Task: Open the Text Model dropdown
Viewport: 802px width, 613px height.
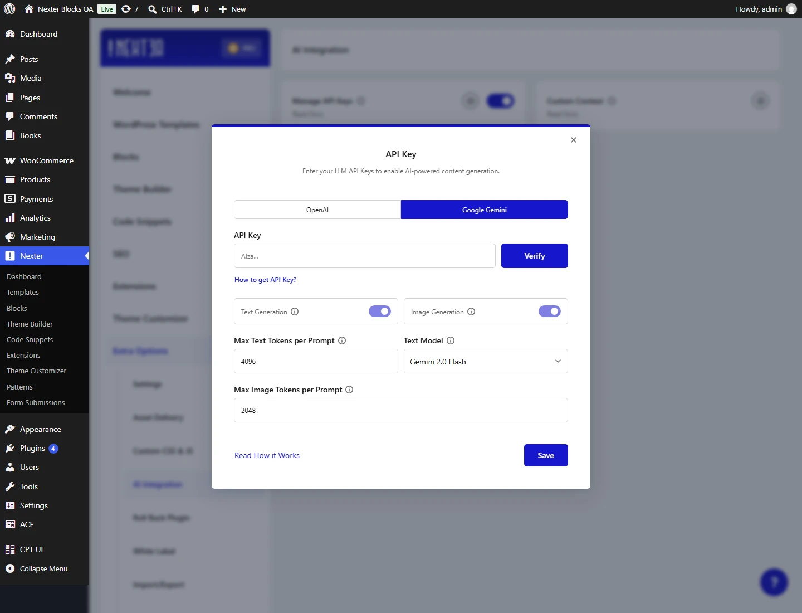Action: pos(486,361)
